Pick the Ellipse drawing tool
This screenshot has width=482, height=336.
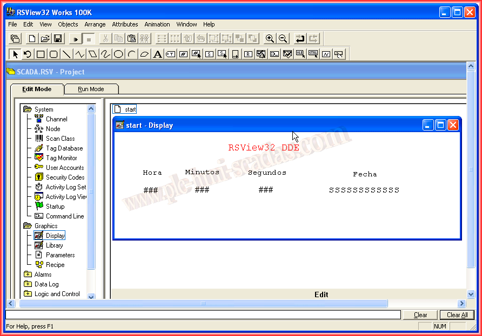(x=118, y=54)
